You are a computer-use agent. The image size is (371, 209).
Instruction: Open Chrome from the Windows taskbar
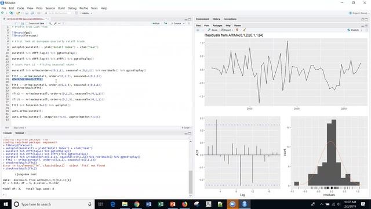(x=137, y=204)
